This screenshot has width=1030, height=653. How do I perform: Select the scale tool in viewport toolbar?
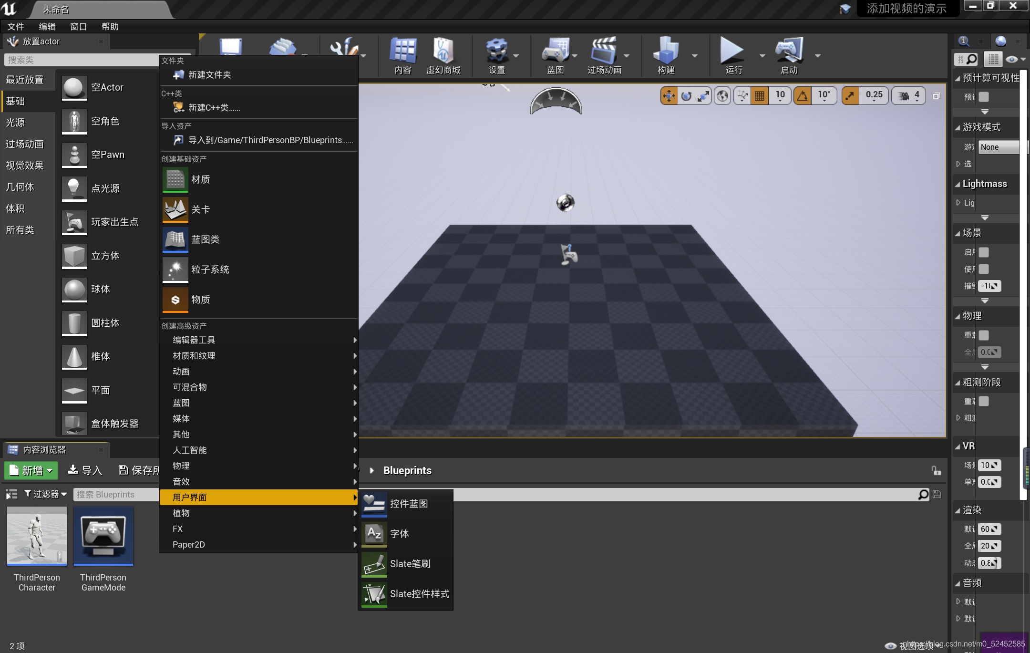tap(703, 96)
